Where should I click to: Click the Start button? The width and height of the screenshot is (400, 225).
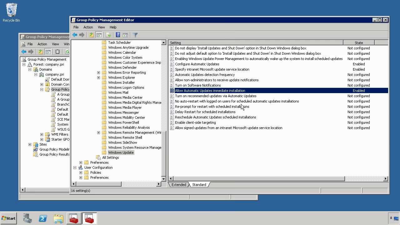[x=8, y=218]
